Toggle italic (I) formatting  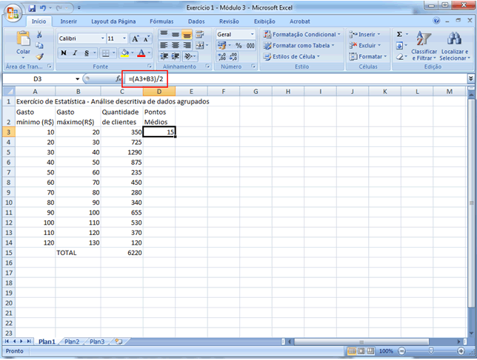76,53
